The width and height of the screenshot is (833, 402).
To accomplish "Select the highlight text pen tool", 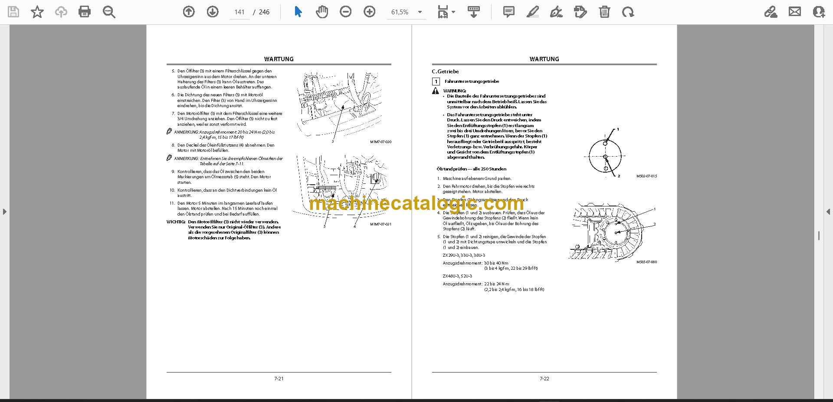I will click(x=533, y=12).
